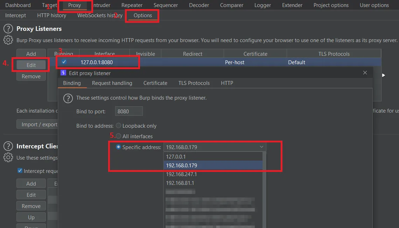Screen dimensions: 399x228
Task: Open the Request handling tab in the dialog
Action: point(112,83)
